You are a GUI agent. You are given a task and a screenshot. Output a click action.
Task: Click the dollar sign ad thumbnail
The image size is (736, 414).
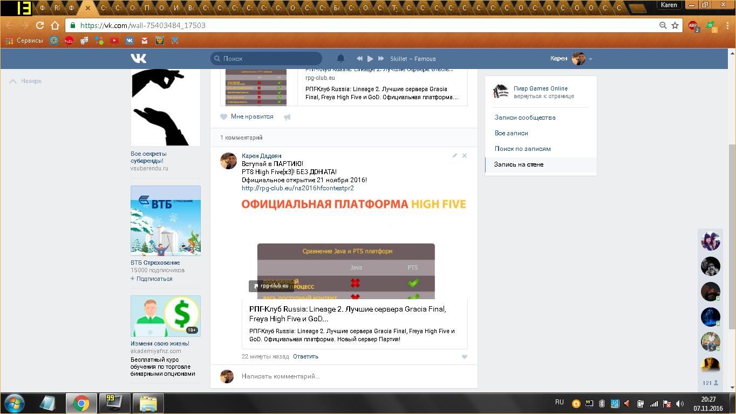tap(166, 316)
